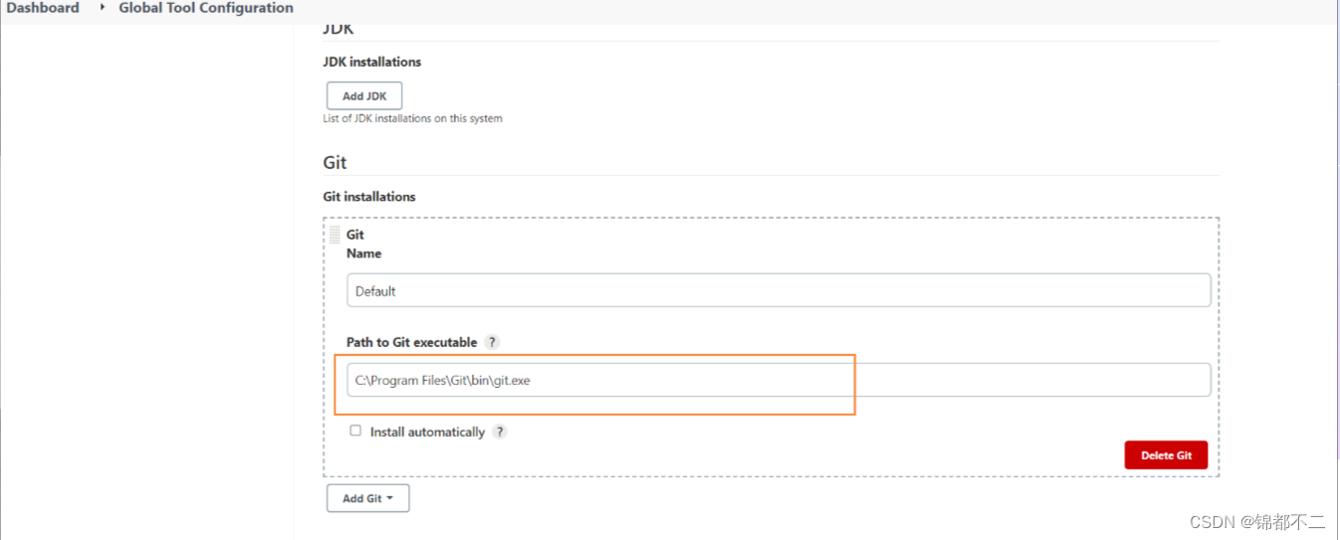
Task: Click the git.exe path input field
Action: 779,380
